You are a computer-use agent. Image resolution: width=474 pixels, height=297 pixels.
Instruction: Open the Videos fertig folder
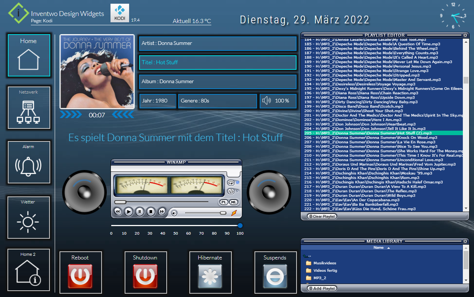pyautogui.click(x=321, y=270)
